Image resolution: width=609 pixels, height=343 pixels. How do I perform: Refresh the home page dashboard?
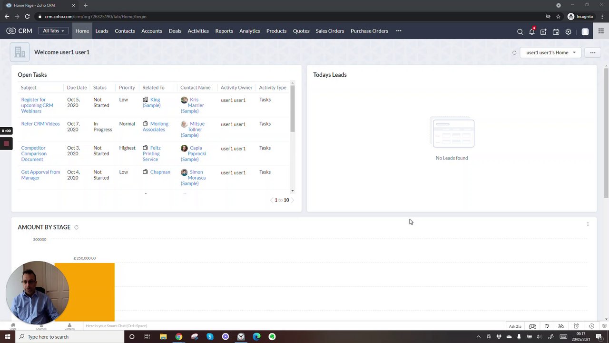(514, 52)
